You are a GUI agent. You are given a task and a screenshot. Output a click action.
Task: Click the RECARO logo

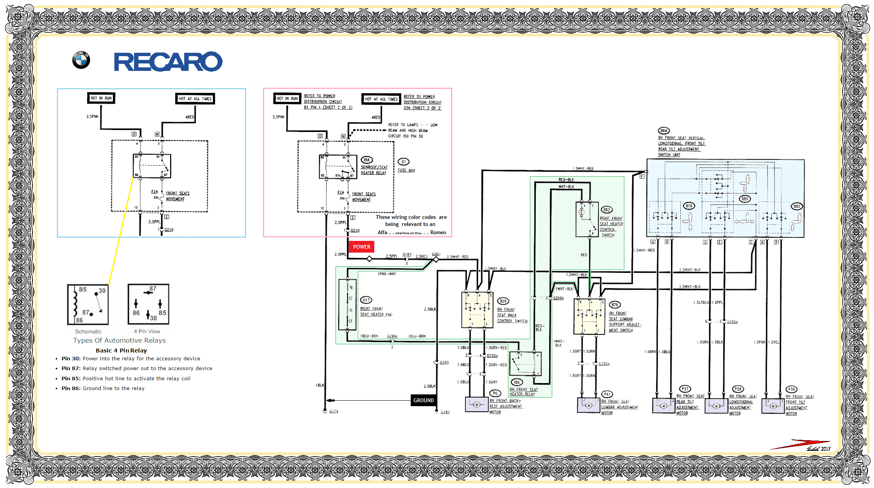tap(168, 61)
